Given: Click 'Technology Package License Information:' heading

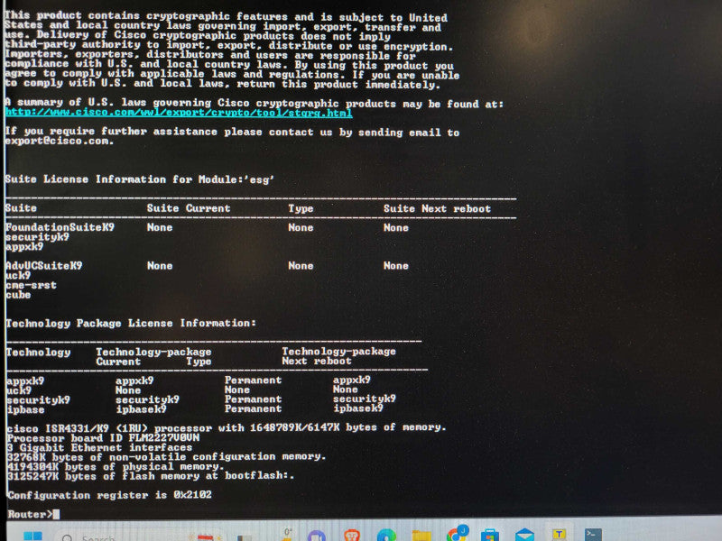Looking at the screenshot, I should (x=131, y=324).
